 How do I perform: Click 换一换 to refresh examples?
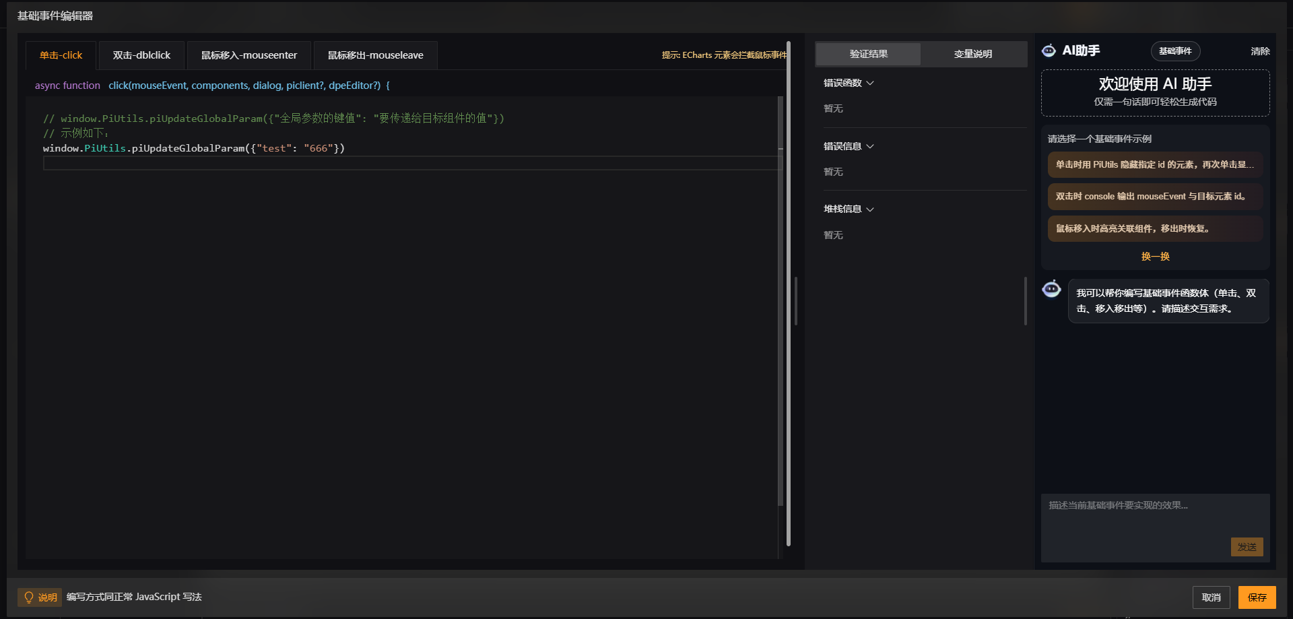coord(1156,257)
